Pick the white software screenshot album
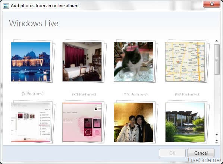Image resolution: width=223 pixels, height=164 pixels. pos(31,122)
